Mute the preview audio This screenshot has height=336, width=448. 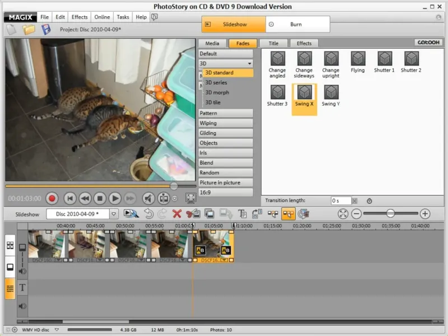148,198
